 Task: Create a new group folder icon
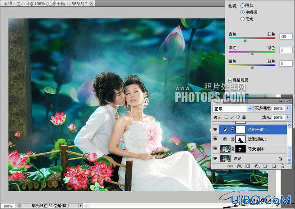click(x=265, y=166)
